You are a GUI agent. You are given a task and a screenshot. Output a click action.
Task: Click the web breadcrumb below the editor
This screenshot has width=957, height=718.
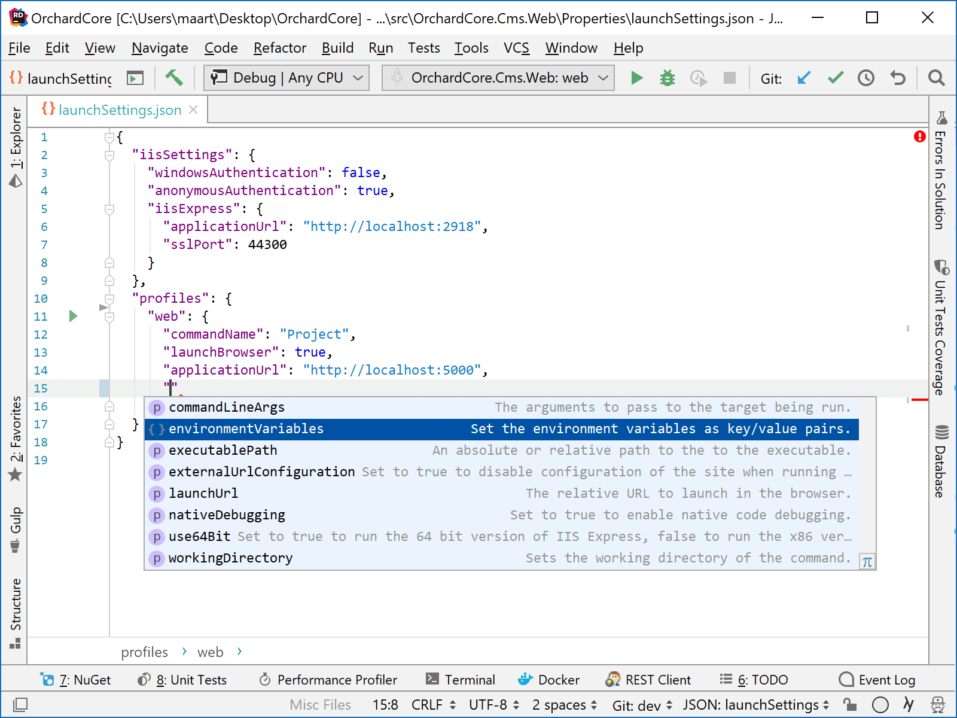point(211,652)
